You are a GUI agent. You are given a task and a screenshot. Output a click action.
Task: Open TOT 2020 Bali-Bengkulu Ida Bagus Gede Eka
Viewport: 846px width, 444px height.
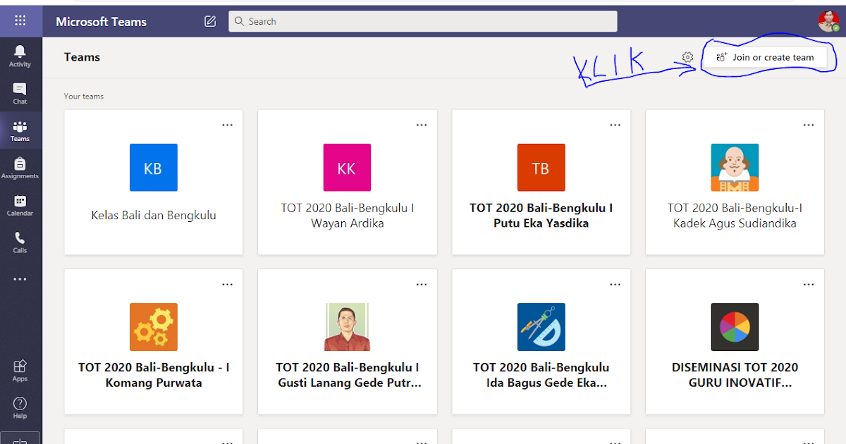541,375
